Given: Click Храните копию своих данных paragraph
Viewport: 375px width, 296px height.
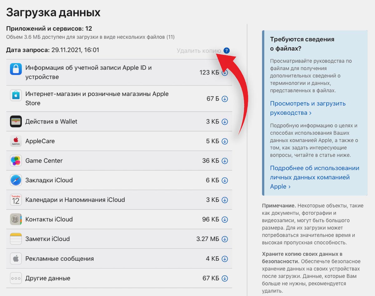Looking at the screenshot, I should pyautogui.click(x=311, y=272).
